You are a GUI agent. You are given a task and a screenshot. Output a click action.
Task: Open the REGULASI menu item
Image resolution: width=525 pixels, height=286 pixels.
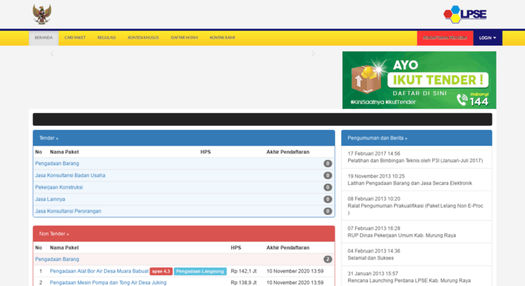point(106,38)
